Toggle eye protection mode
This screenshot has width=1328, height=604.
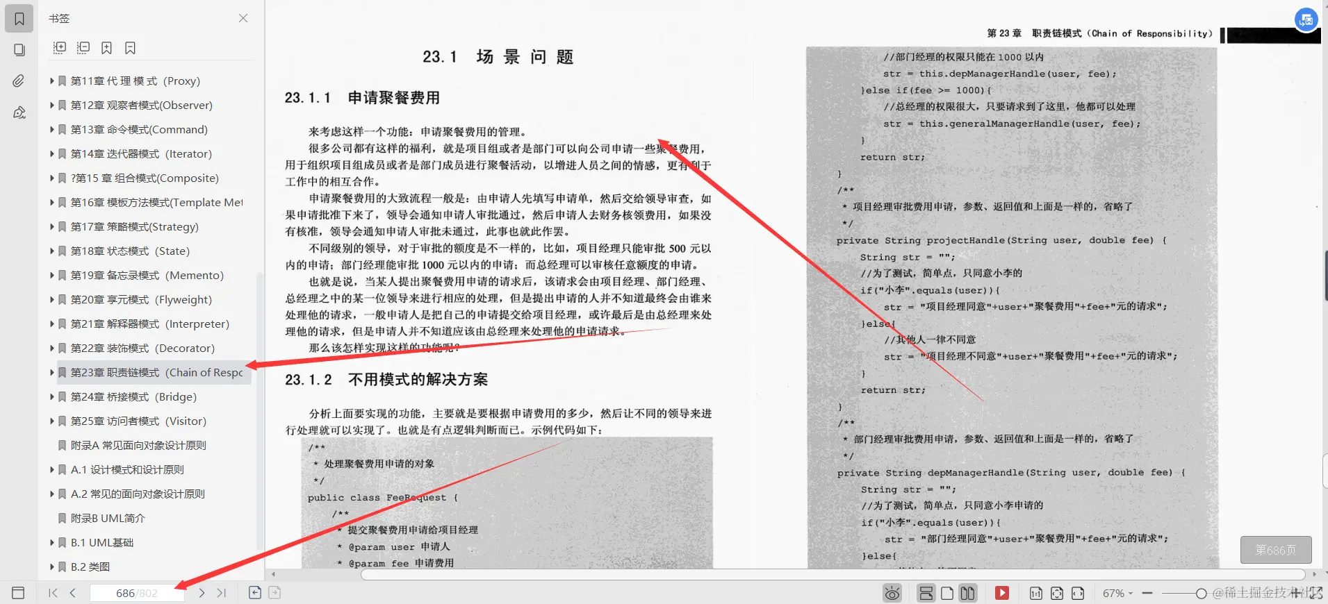point(892,593)
